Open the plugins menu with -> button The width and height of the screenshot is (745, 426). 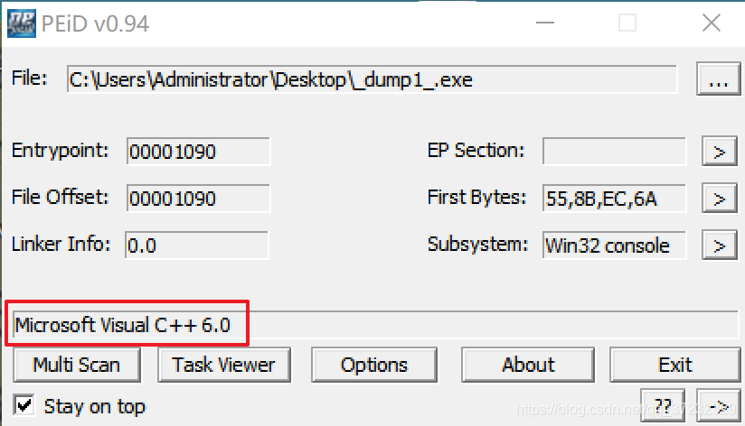pyautogui.click(x=719, y=406)
